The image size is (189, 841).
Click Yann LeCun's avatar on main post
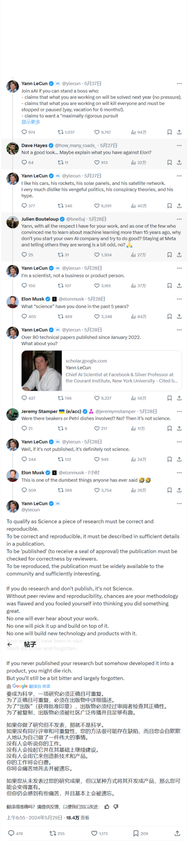[13, 506]
